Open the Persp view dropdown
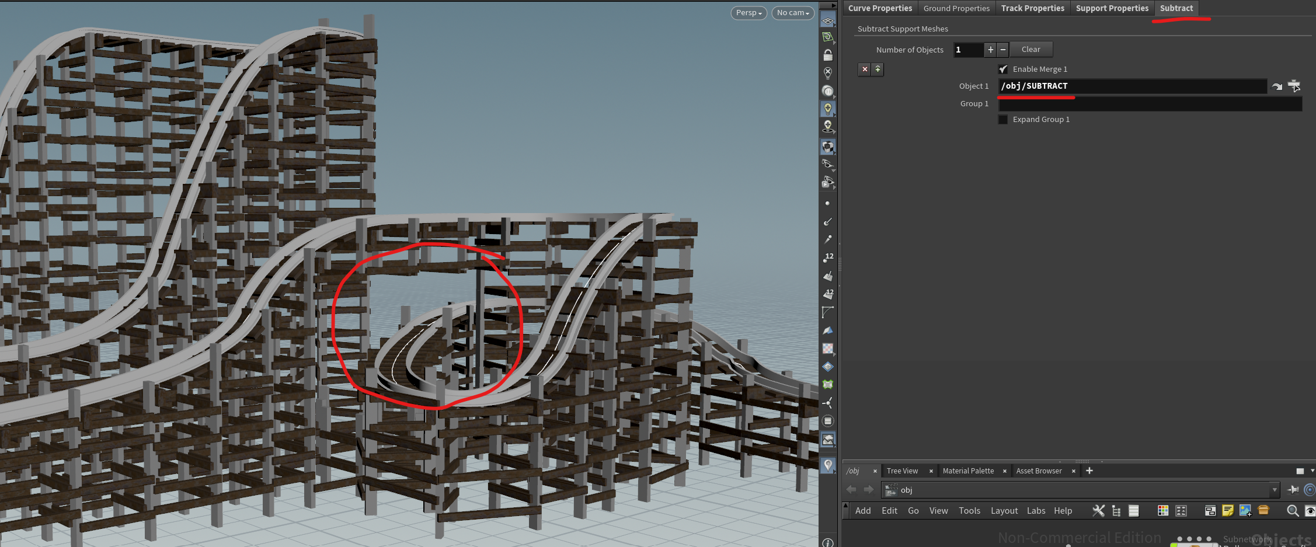The height and width of the screenshot is (547, 1316). (748, 13)
